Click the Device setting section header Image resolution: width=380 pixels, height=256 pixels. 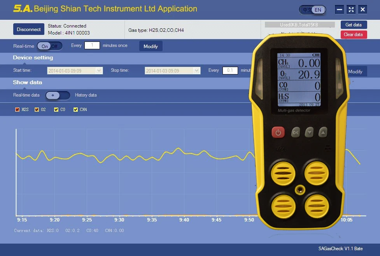pyautogui.click(x=33, y=57)
